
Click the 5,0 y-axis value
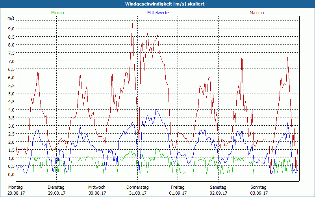pyautogui.click(x=11, y=93)
